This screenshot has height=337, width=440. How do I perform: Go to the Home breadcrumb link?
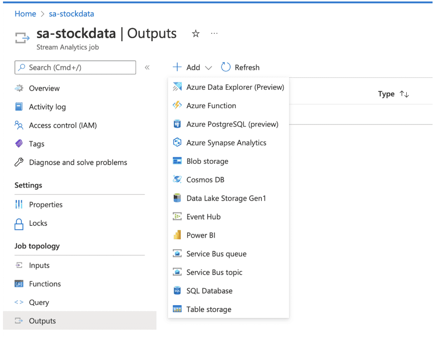pyautogui.click(x=25, y=14)
